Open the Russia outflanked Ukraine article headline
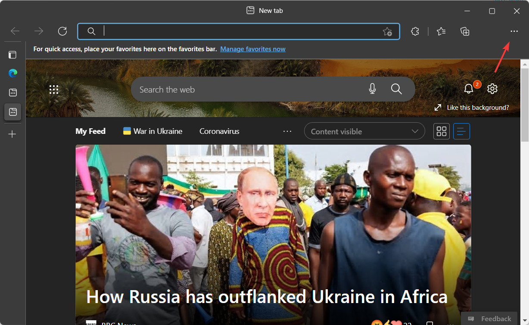 pos(267,297)
